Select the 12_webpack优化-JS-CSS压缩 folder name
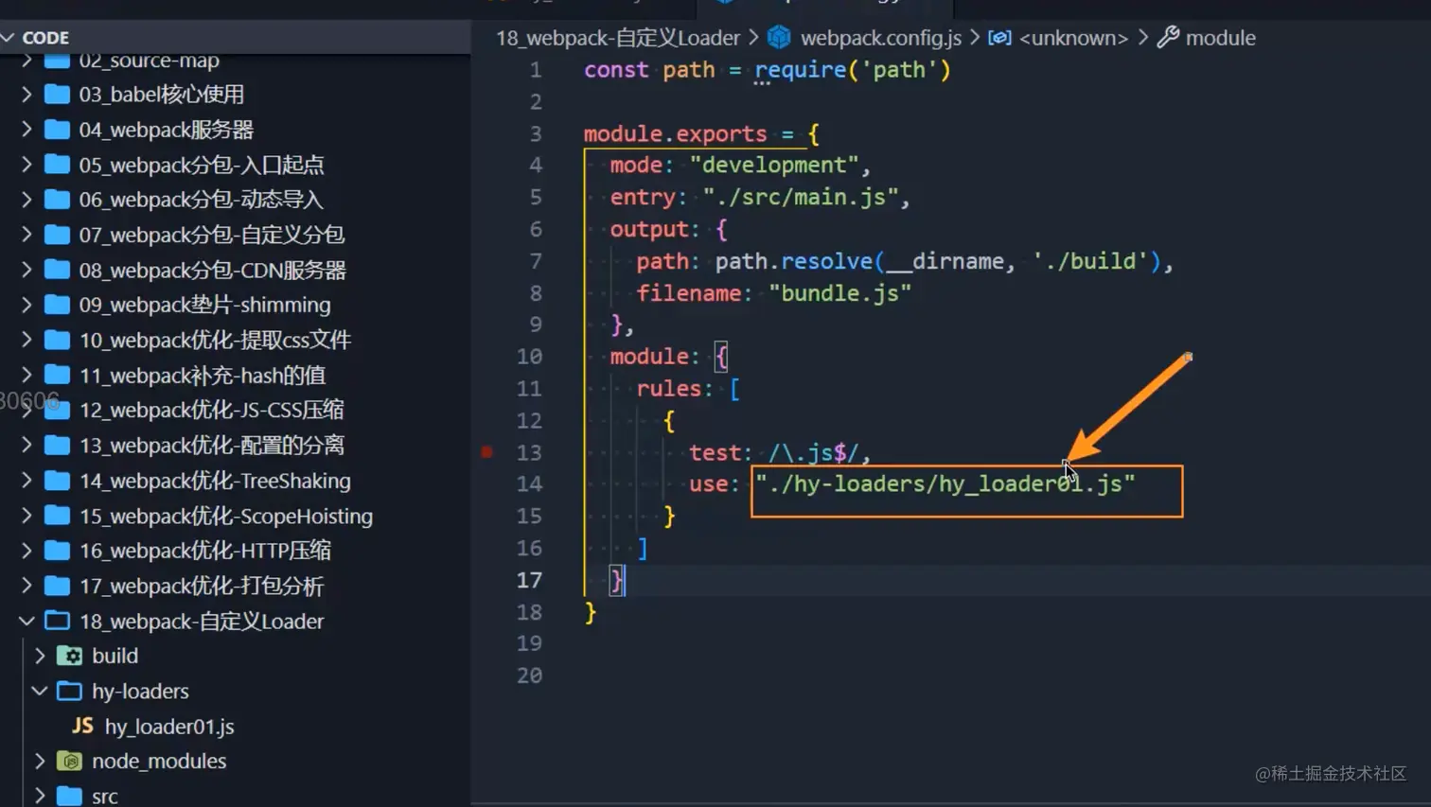The image size is (1431, 807). pos(211,410)
